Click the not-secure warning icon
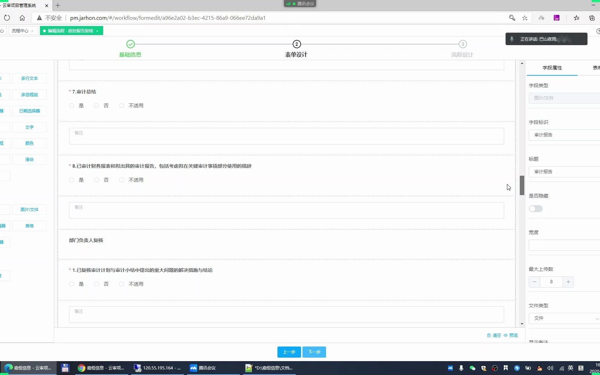 39,18
